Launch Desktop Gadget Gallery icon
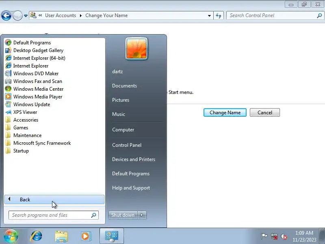The height and width of the screenshot is (244, 325). (x=8, y=50)
